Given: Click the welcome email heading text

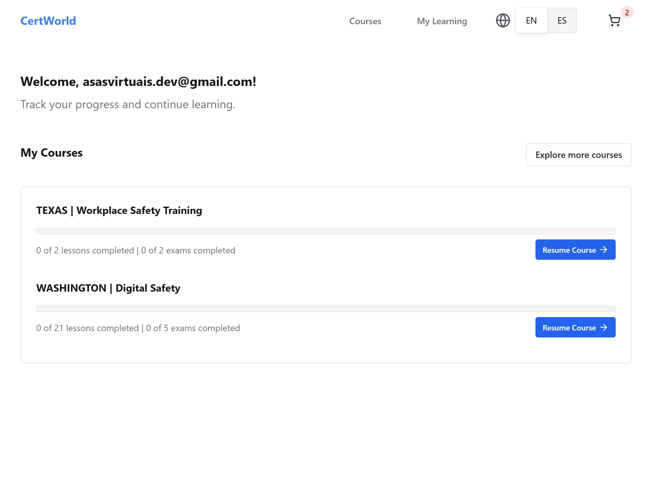Looking at the screenshot, I should coord(138,82).
